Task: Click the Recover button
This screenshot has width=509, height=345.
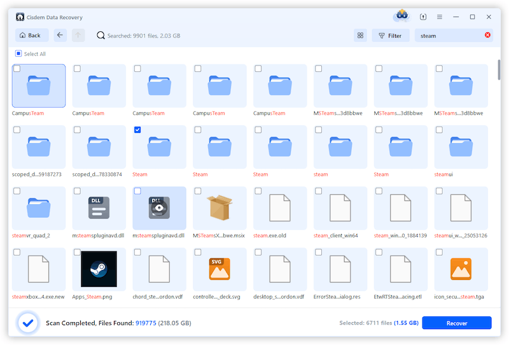Action: 457,323
